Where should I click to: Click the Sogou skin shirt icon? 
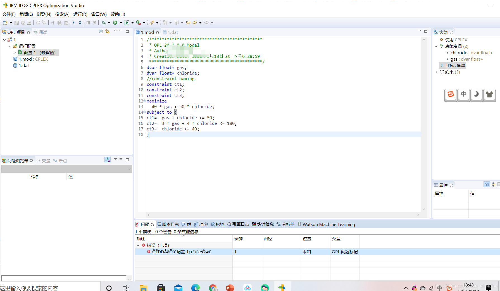(x=489, y=95)
